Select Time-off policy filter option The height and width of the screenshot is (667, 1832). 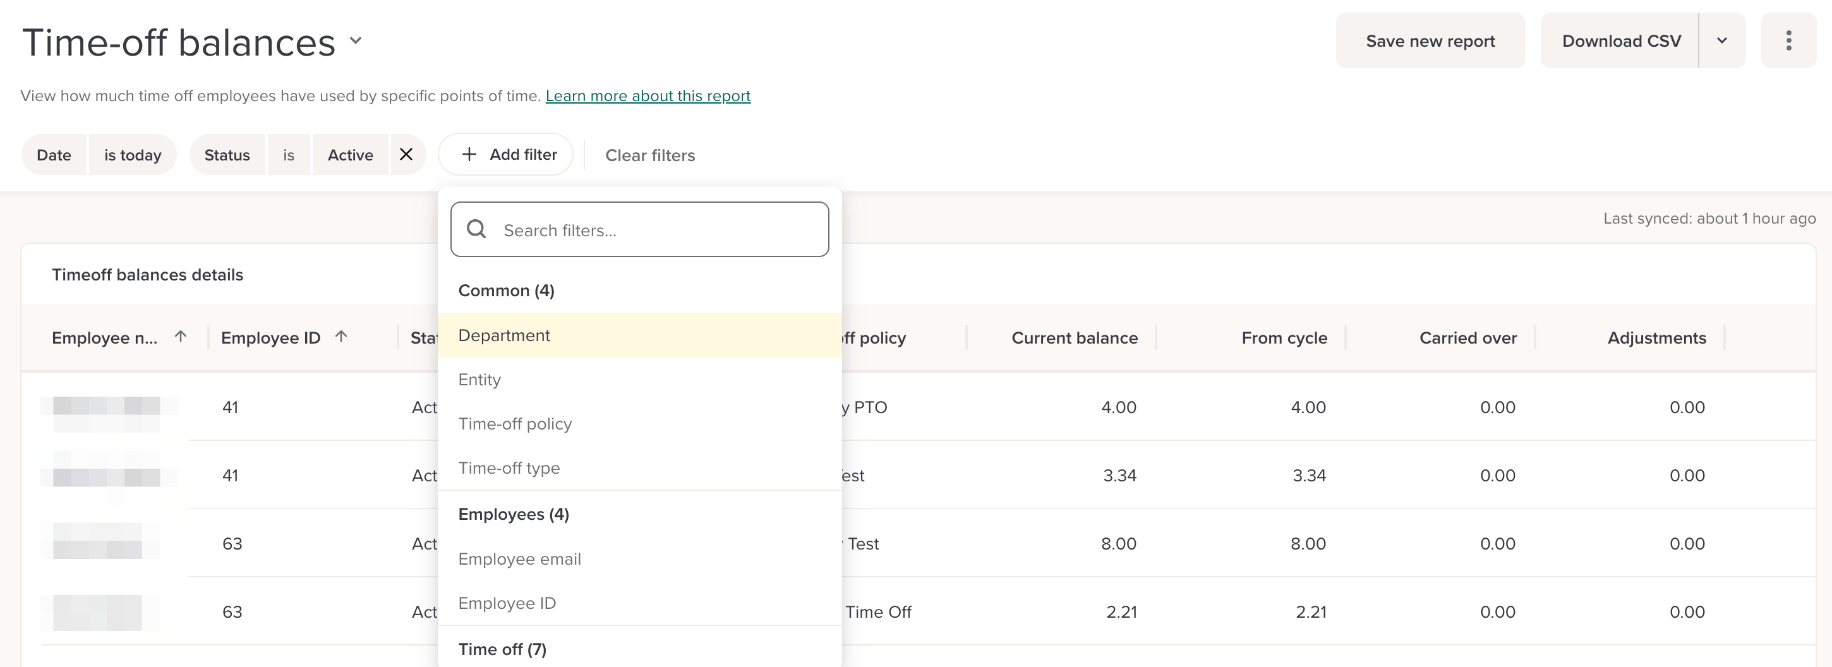[x=515, y=424]
